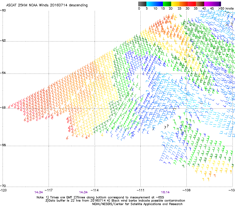Click the -111 longitude axis label
Viewport: 235px width, 206px height.
click(x=141, y=190)
